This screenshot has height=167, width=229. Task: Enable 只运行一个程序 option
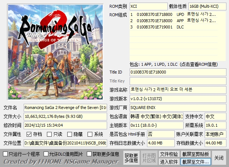5,154
